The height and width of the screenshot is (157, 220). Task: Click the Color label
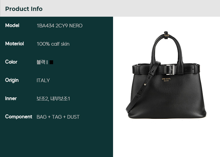pos(11,62)
